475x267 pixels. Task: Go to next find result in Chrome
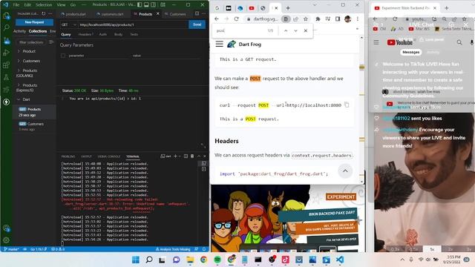295,30
